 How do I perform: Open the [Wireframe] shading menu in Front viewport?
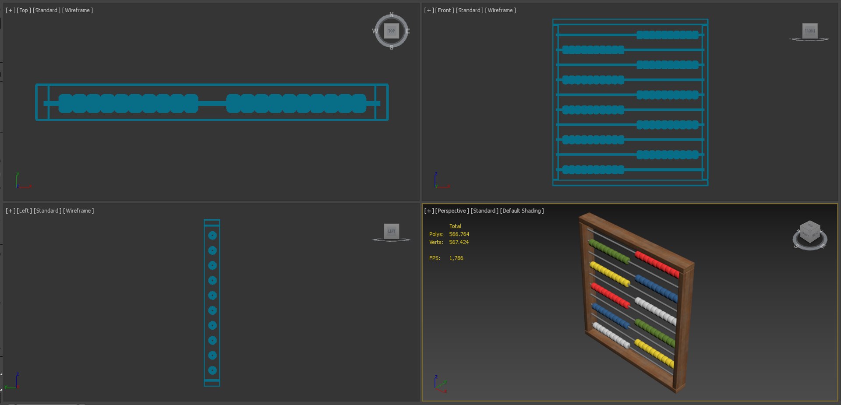(x=501, y=10)
